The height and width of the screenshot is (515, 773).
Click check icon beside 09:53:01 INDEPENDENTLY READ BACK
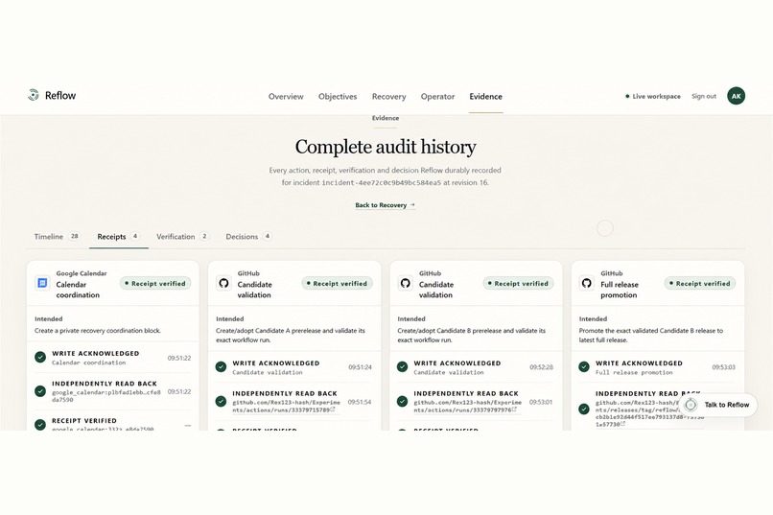(402, 402)
